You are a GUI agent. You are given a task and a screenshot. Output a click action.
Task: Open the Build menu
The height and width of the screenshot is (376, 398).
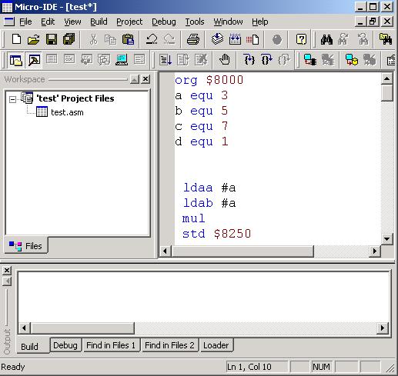coord(99,22)
